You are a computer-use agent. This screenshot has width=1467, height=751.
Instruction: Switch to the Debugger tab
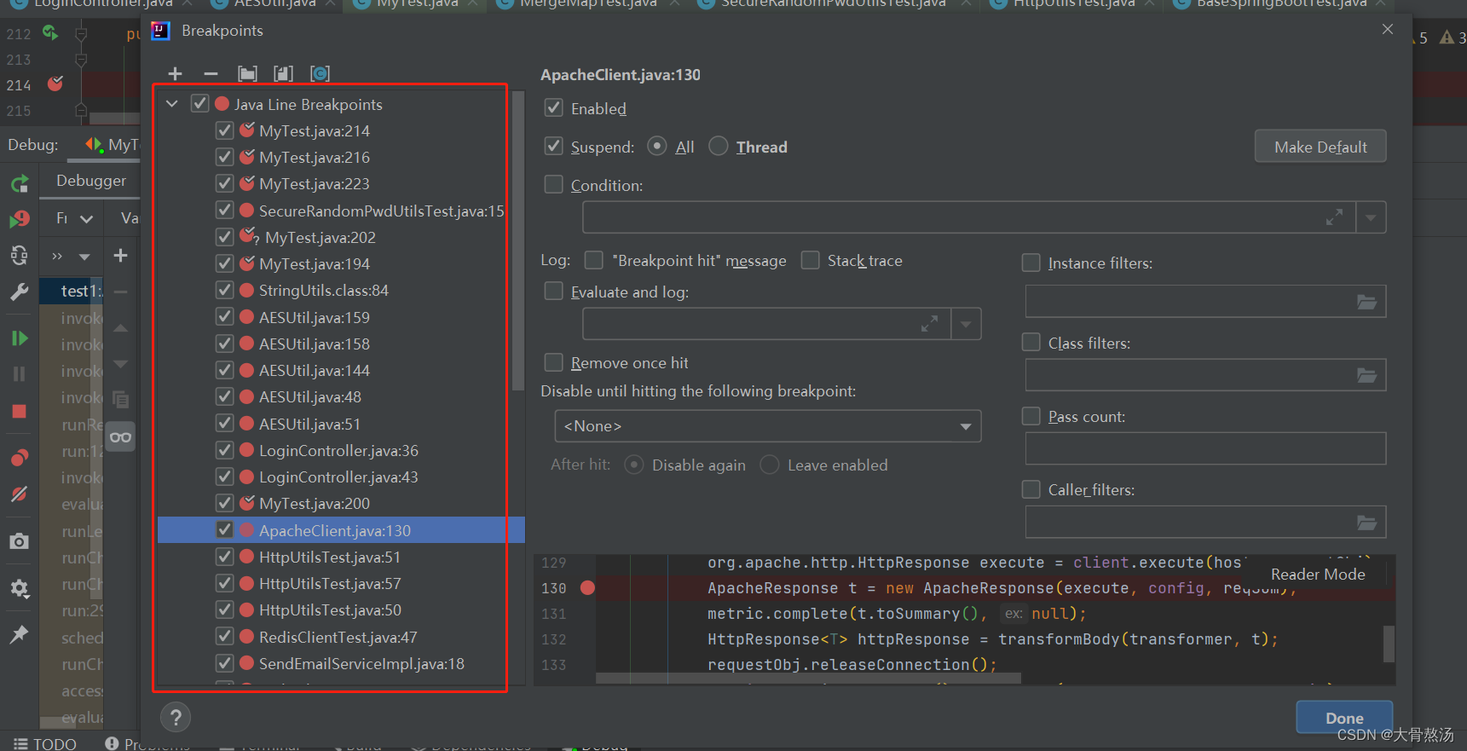pos(91,181)
